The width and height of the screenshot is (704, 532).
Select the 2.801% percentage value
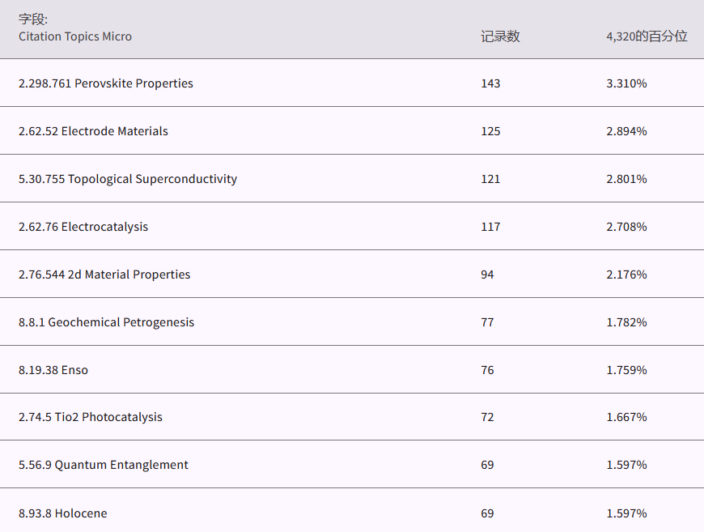[x=626, y=179]
